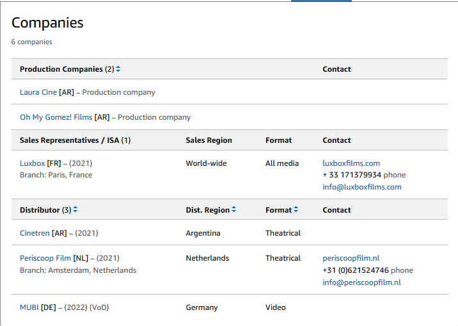This screenshot has width=458, height=326.
Task: Click the Sales Region column header
Action: [209, 140]
